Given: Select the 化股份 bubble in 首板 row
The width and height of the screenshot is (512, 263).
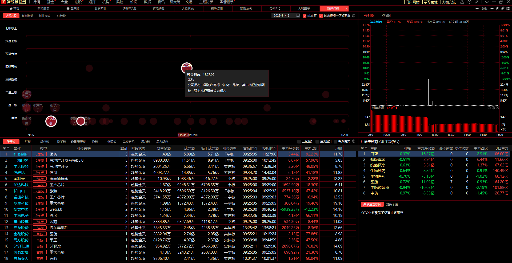Looking at the screenshot, I should 51,121.
